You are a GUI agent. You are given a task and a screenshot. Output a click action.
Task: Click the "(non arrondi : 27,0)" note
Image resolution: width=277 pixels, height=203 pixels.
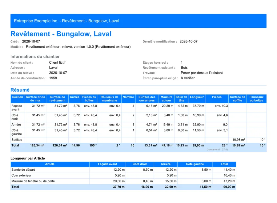coord(217,149)
